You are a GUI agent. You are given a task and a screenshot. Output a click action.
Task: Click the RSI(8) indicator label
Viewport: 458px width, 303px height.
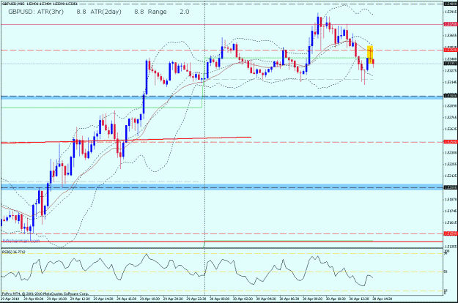point(13,252)
